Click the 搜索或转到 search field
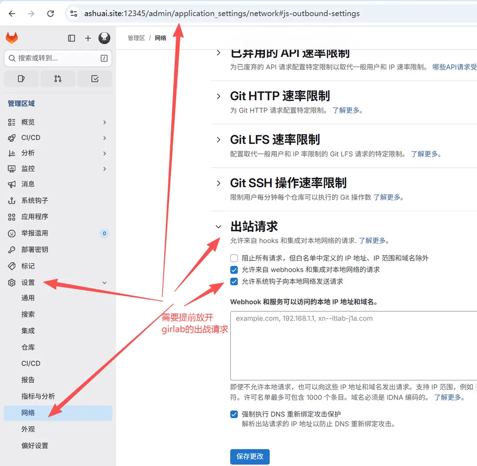Image resolution: width=477 pixels, height=466 pixels. pyautogui.click(x=58, y=58)
